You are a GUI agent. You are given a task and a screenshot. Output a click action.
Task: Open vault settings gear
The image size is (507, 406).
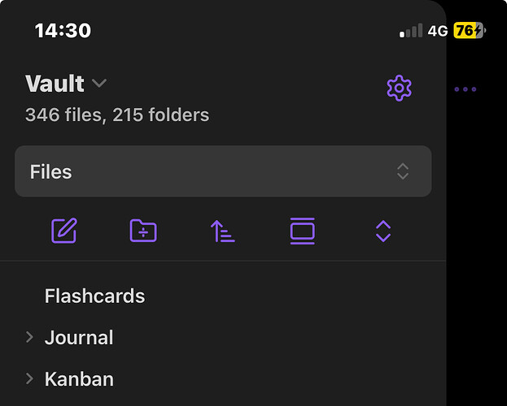[x=399, y=88]
